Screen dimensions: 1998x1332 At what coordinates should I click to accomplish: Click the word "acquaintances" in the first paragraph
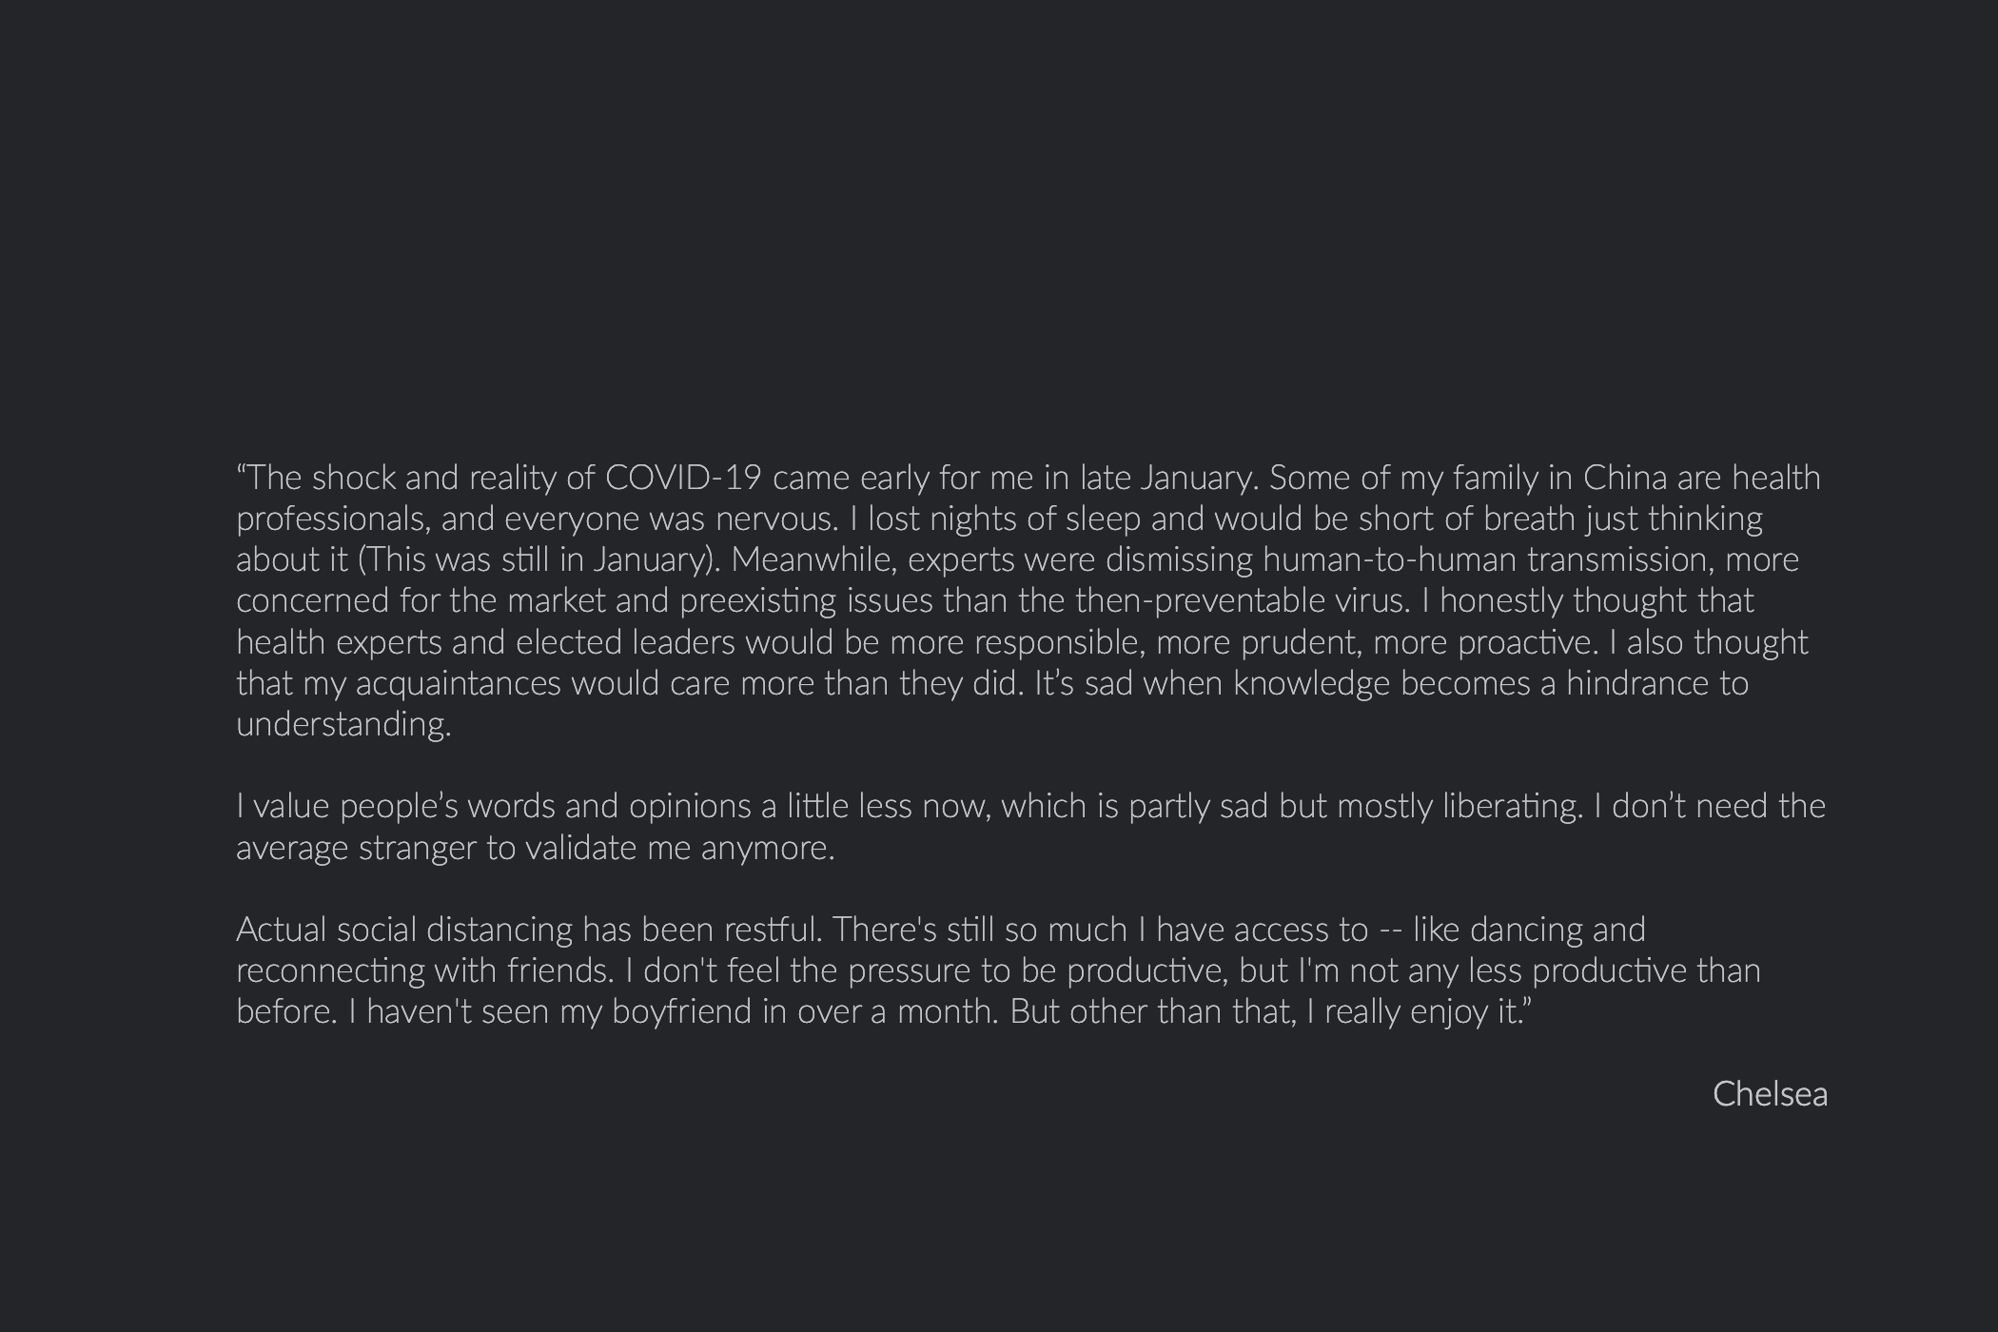pos(459,683)
